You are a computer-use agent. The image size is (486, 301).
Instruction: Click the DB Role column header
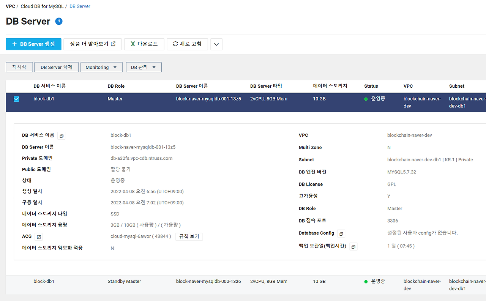tap(116, 86)
